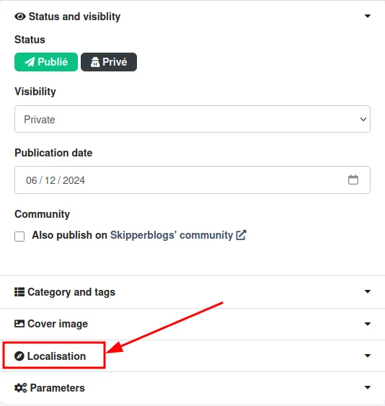
Task: Set status to Publié
Action: click(46, 62)
